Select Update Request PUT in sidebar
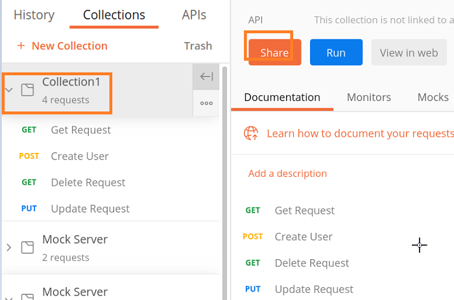Image resolution: width=454 pixels, height=300 pixels. tap(90, 209)
